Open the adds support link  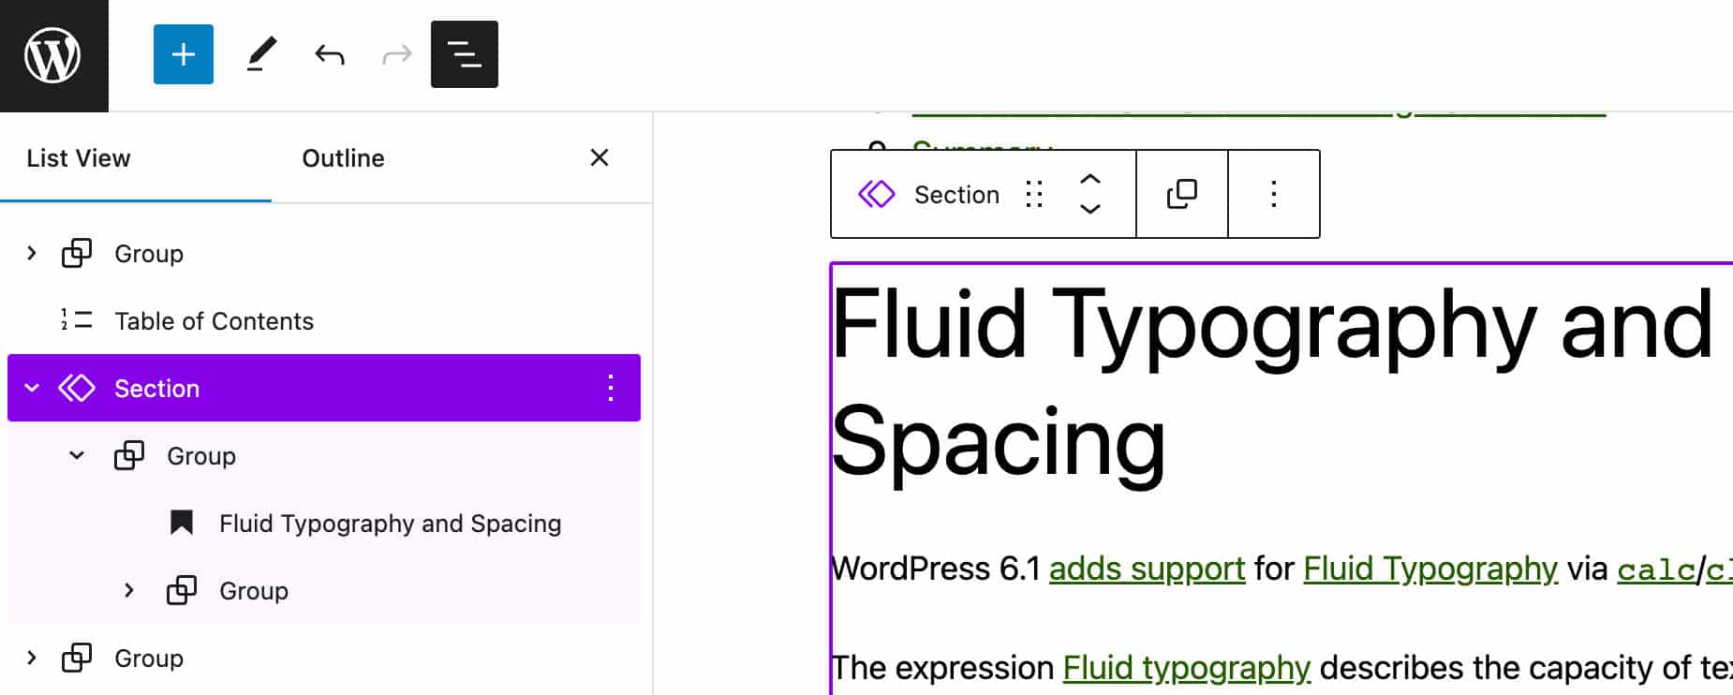(1147, 569)
